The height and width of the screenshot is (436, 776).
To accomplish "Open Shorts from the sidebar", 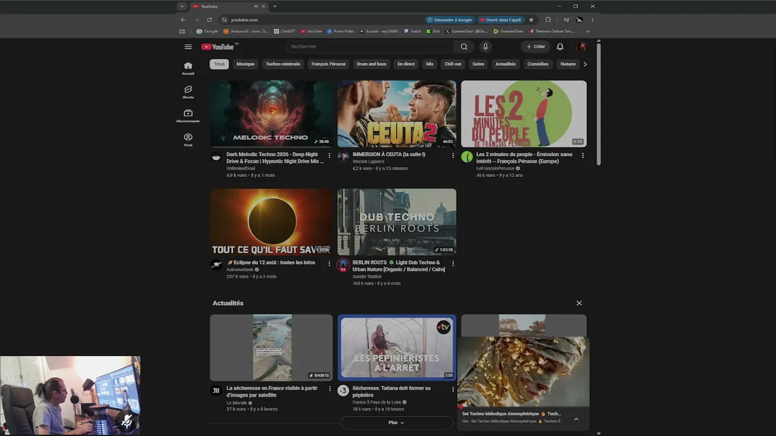I will pyautogui.click(x=188, y=92).
